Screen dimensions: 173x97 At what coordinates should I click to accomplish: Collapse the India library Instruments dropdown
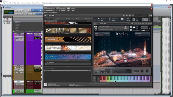click(x=68, y=60)
